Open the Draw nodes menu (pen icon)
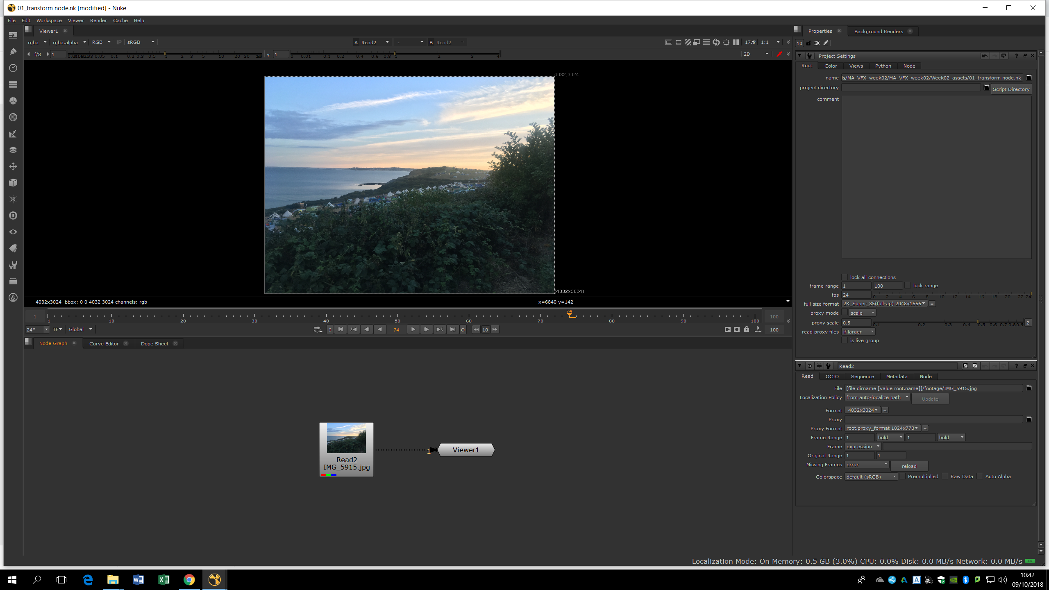 [13, 52]
